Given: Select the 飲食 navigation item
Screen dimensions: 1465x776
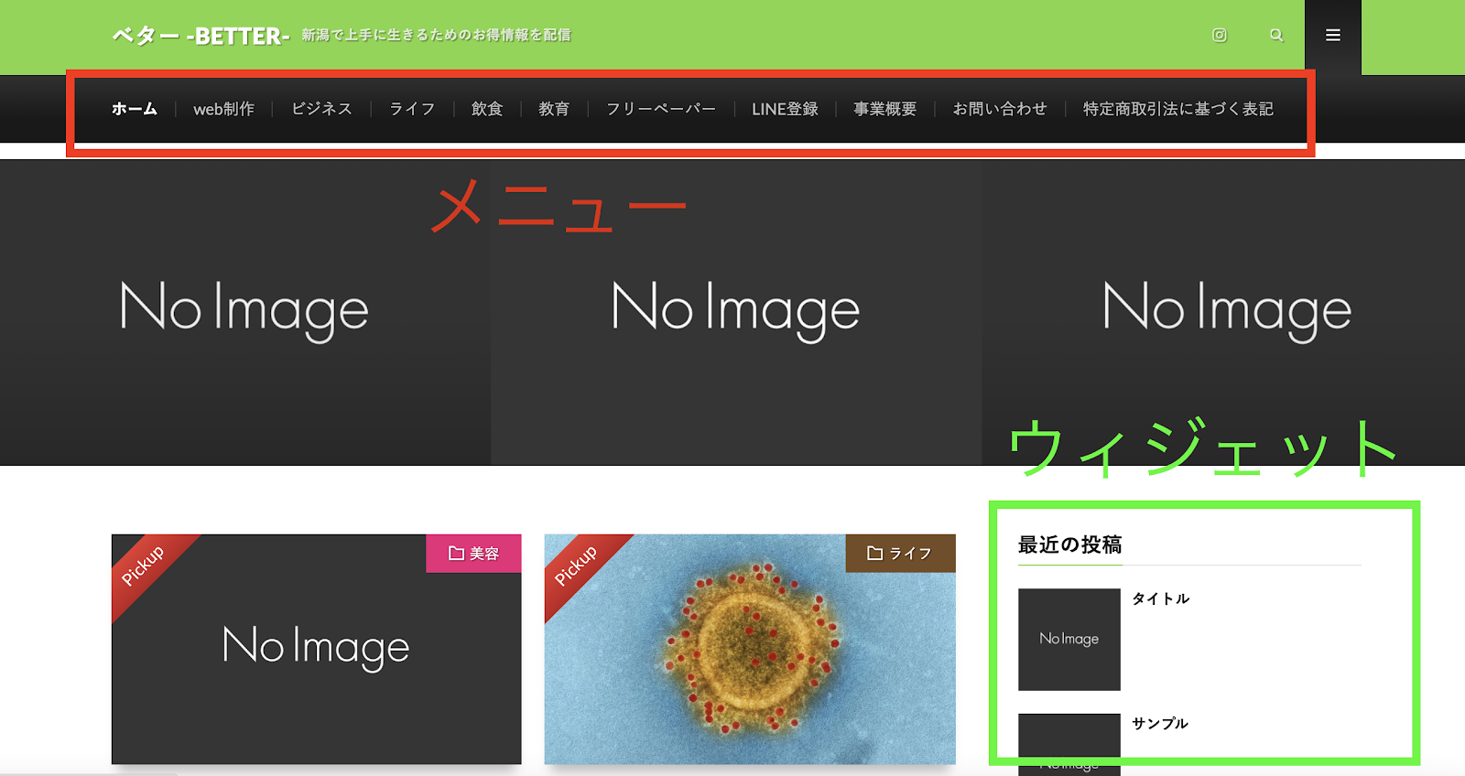Looking at the screenshot, I should tap(487, 109).
